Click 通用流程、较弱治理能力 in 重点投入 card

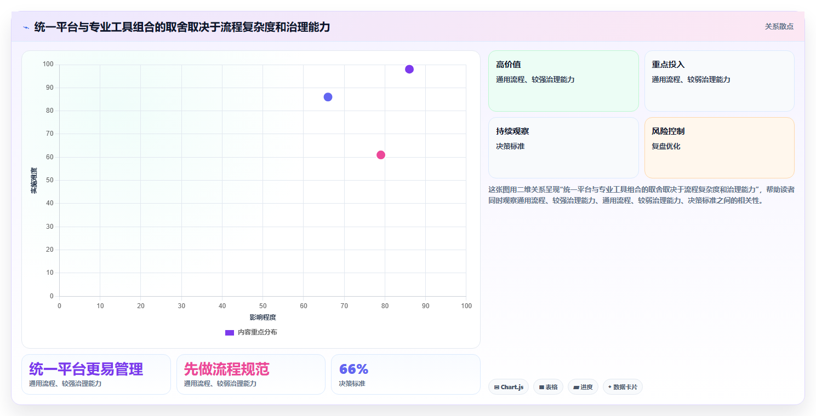click(x=691, y=79)
